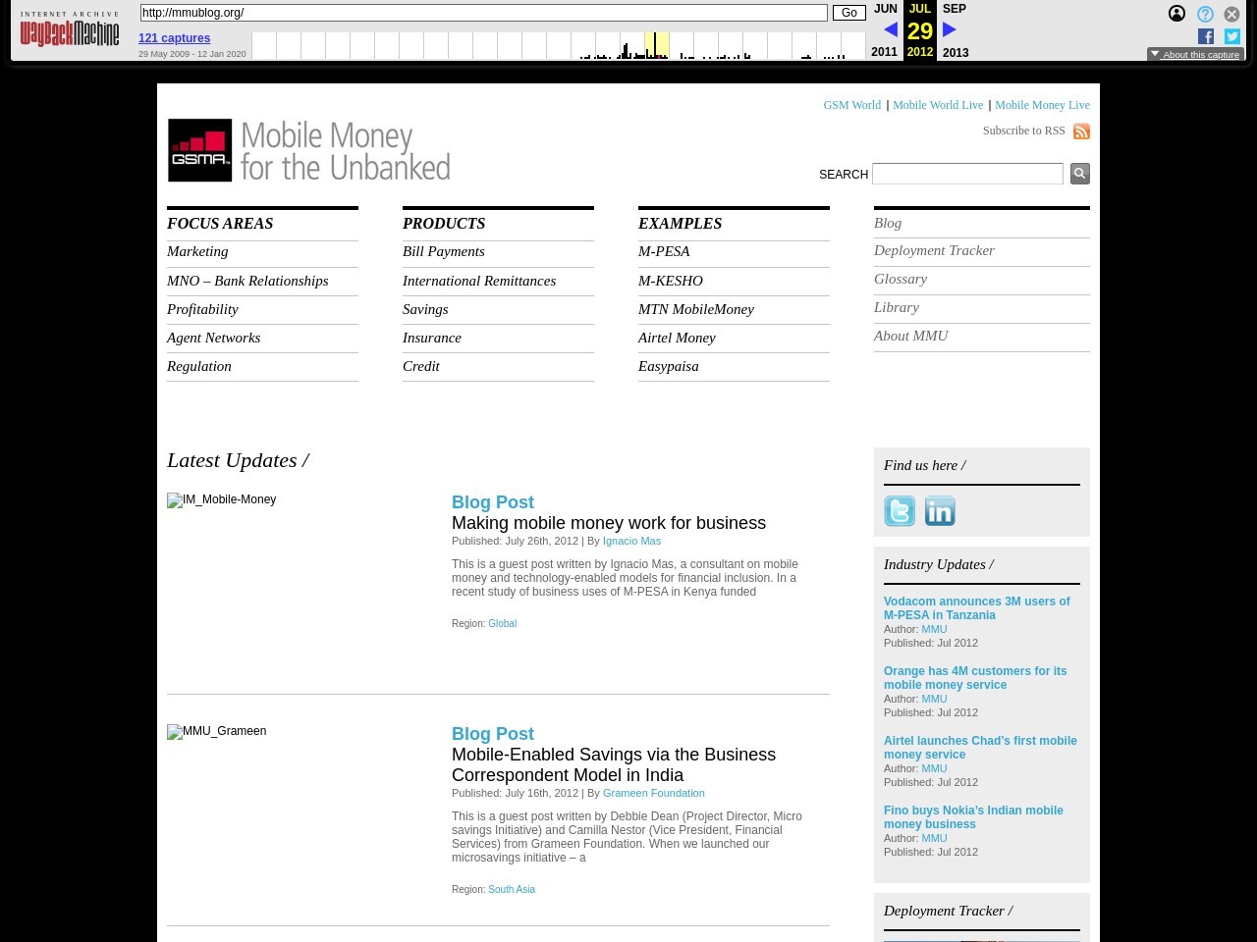Click the search magnifier button
1257x942 pixels.
[1079, 174]
